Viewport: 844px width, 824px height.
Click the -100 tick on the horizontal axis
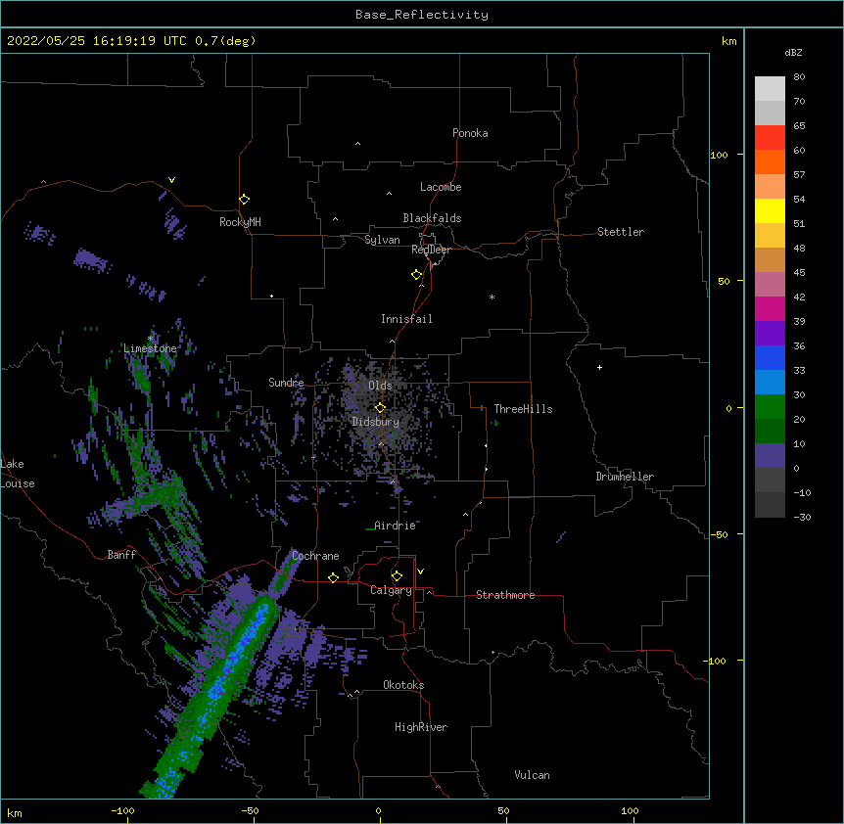[x=122, y=810]
